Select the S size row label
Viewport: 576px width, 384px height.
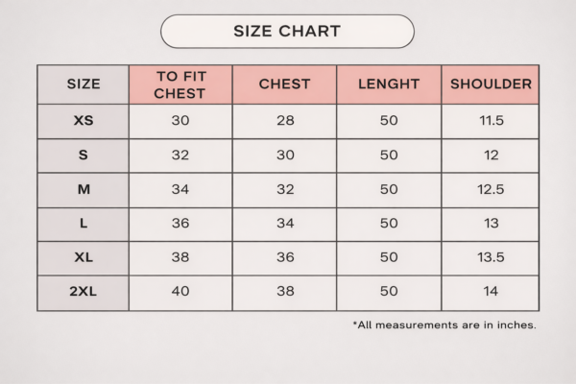(84, 156)
